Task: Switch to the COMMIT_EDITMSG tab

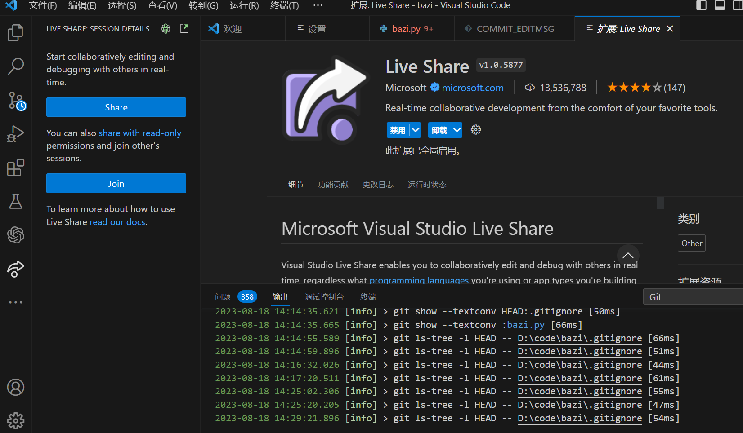Action: 514,29
